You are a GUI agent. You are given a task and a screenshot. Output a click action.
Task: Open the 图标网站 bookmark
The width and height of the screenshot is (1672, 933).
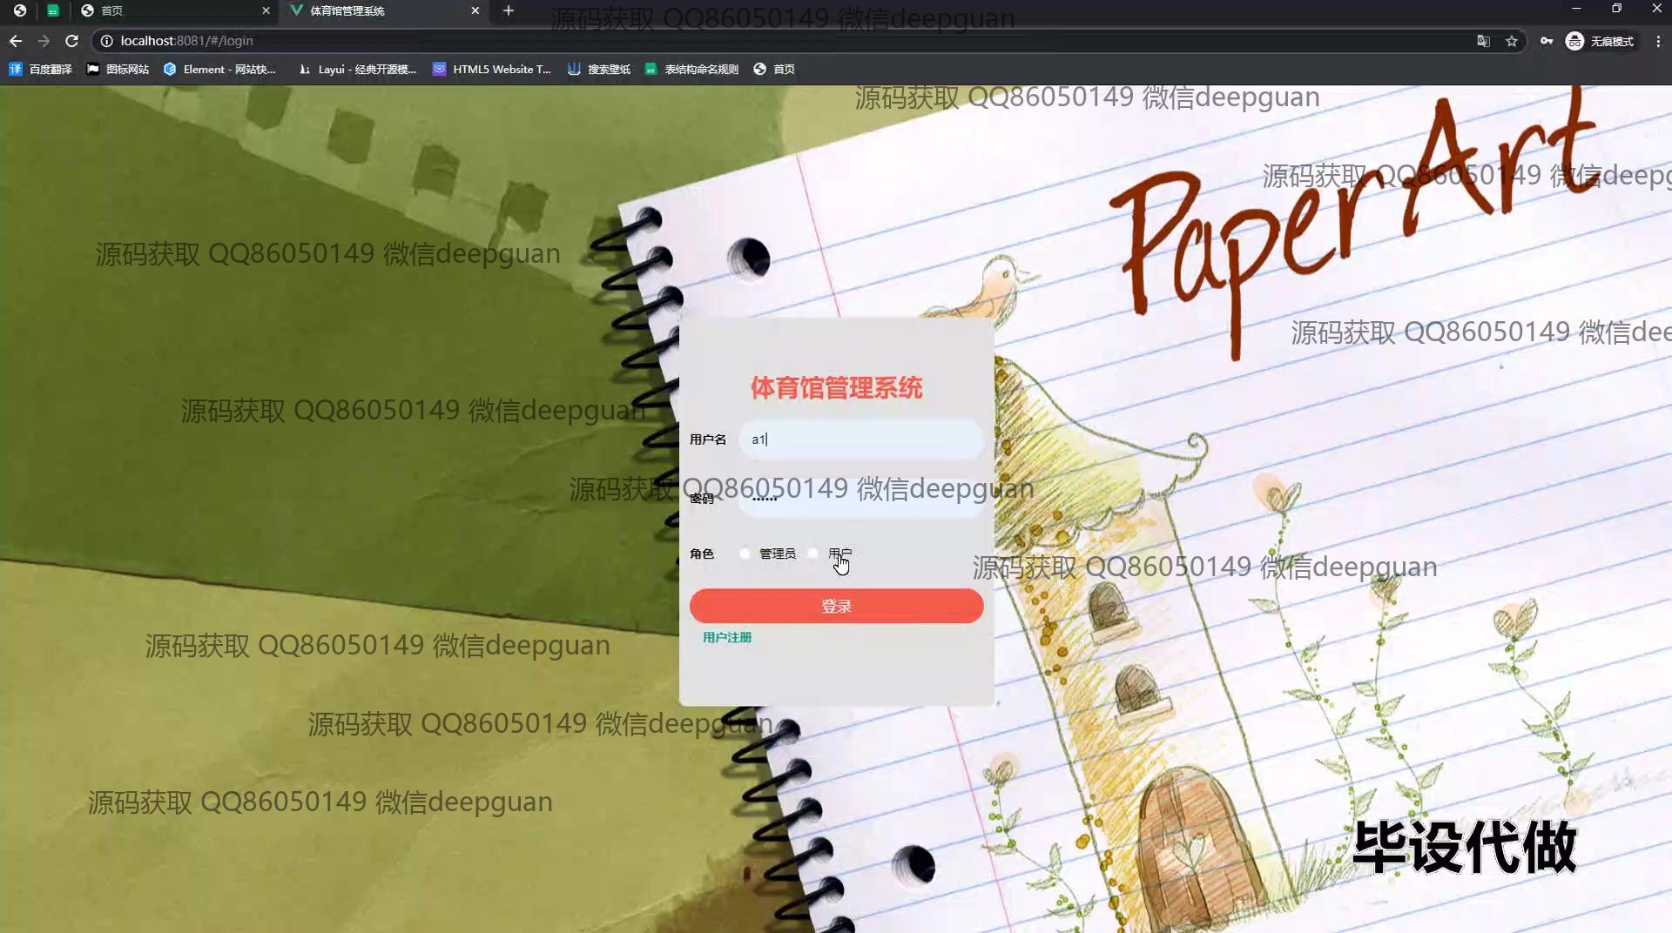click(x=118, y=69)
